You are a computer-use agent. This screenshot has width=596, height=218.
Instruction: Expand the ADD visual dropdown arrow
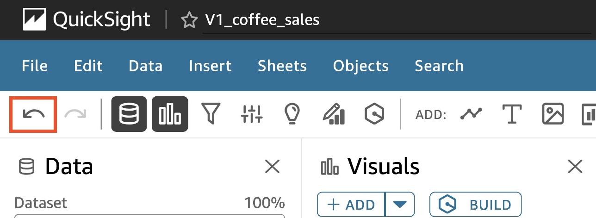click(399, 205)
